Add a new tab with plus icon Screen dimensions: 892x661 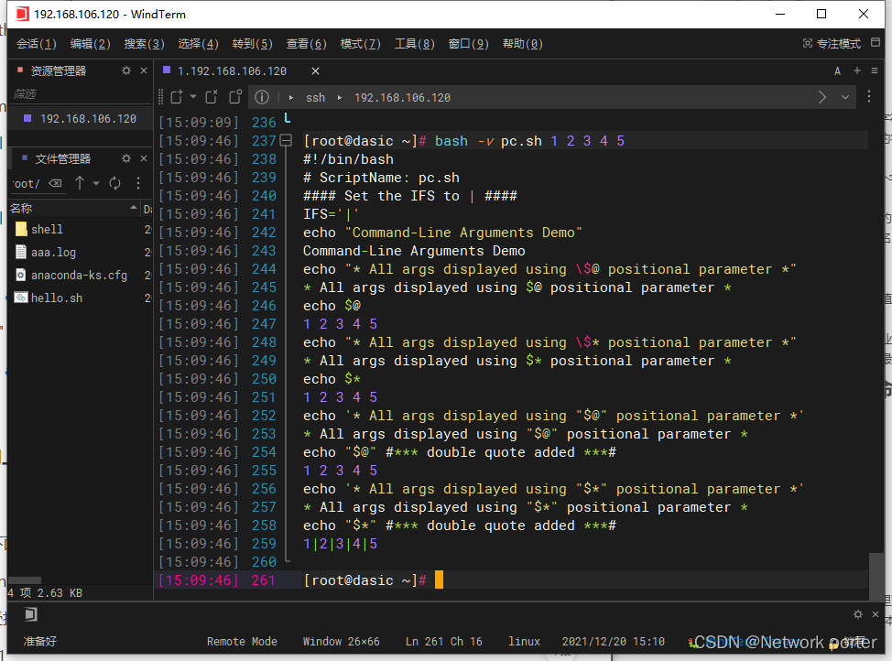click(857, 70)
